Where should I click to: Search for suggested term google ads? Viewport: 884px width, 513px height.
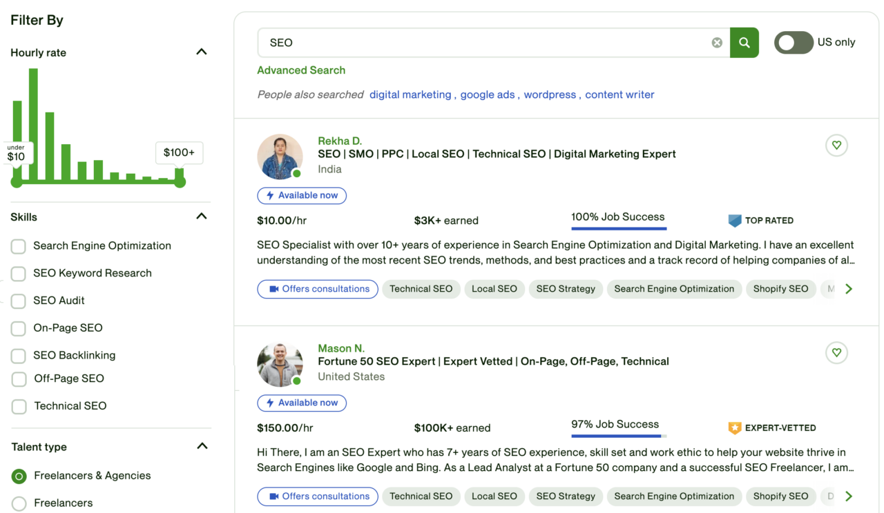[x=488, y=94]
